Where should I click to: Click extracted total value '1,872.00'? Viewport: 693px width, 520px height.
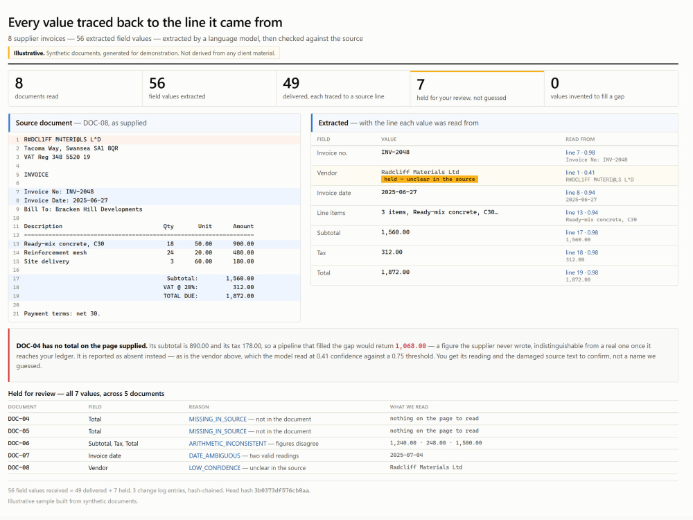(395, 272)
